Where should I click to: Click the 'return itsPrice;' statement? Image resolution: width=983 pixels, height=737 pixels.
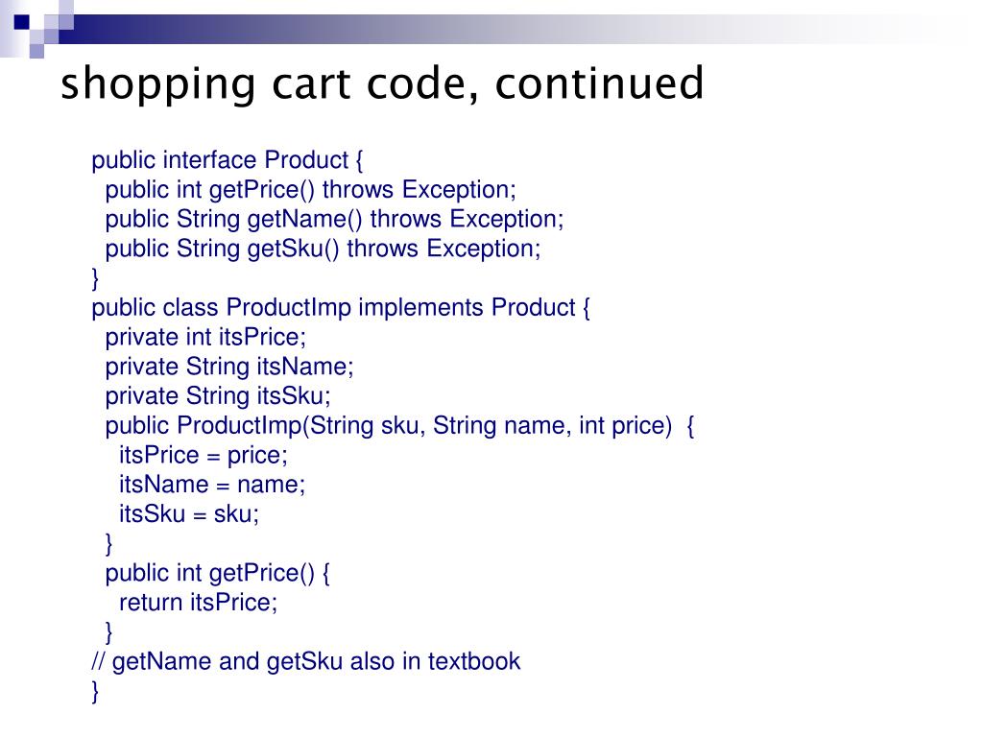click(x=198, y=603)
